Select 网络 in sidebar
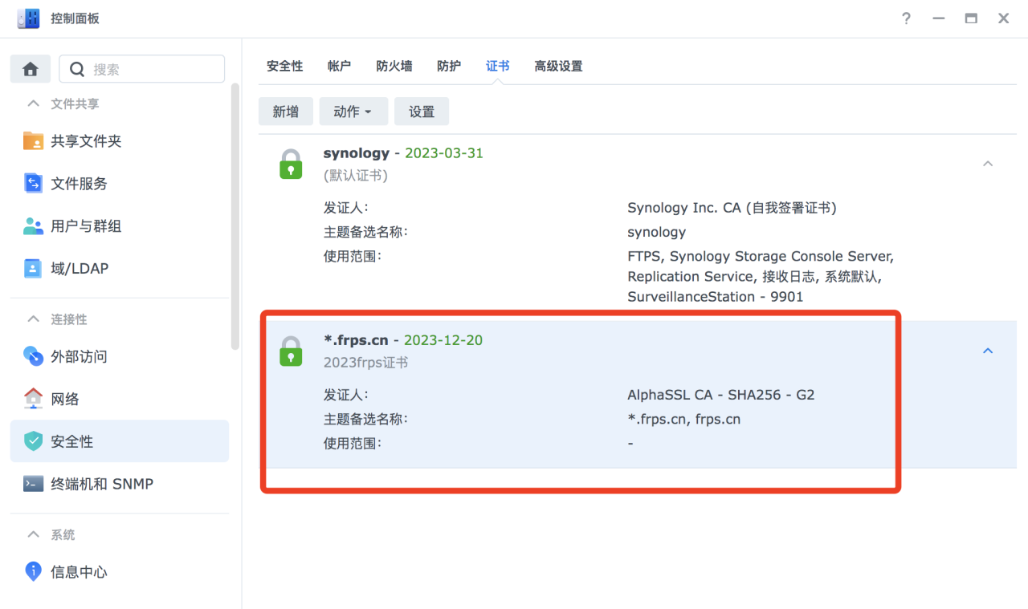The height and width of the screenshot is (609, 1028). click(x=120, y=399)
